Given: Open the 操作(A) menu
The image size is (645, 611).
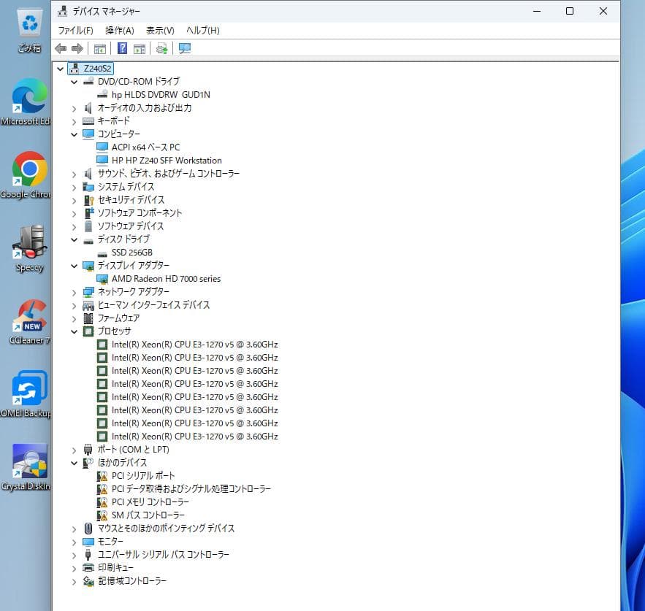Looking at the screenshot, I should (120, 31).
